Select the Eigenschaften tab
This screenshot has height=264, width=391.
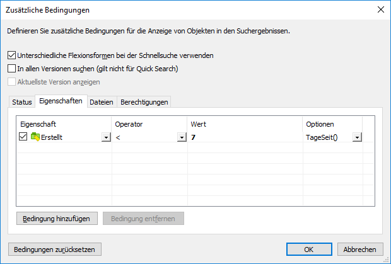coord(61,101)
